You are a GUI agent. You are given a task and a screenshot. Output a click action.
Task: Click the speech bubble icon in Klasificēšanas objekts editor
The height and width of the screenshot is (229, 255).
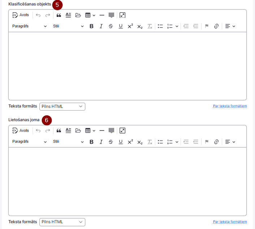pos(111,15)
